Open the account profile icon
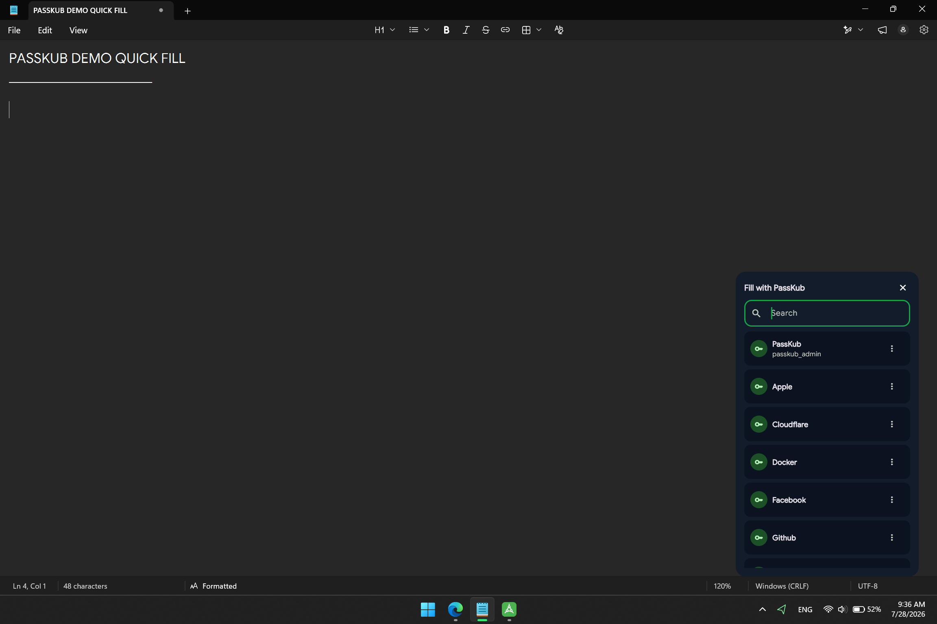 click(x=903, y=30)
